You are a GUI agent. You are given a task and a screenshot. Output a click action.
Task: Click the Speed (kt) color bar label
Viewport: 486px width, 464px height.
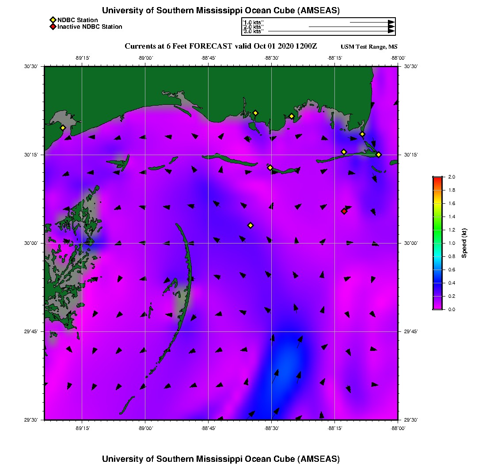tap(464, 243)
